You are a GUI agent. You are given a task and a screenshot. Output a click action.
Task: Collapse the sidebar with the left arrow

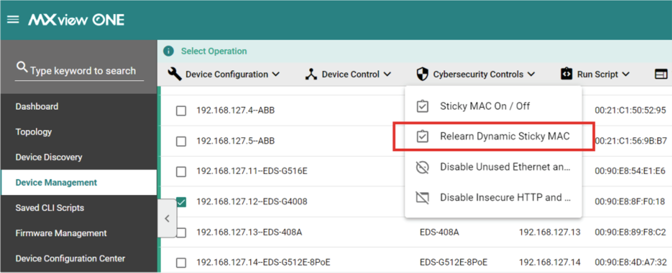tap(167, 218)
